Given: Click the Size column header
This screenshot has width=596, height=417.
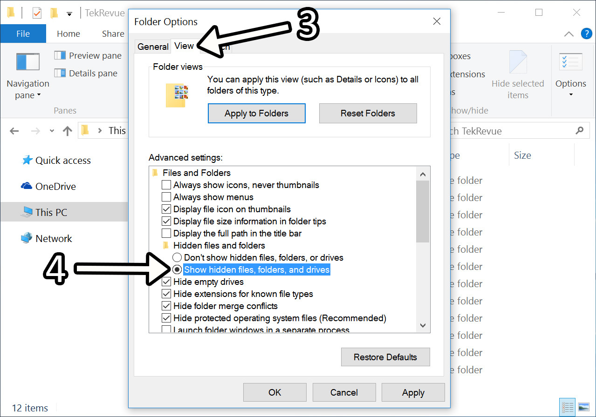Looking at the screenshot, I should (x=522, y=155).
